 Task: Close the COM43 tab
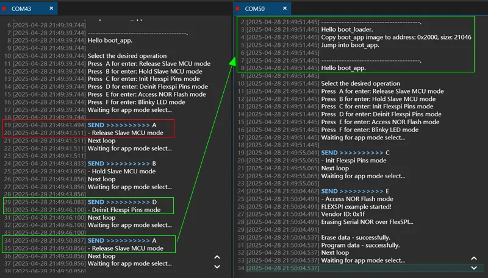click(51, 9)
